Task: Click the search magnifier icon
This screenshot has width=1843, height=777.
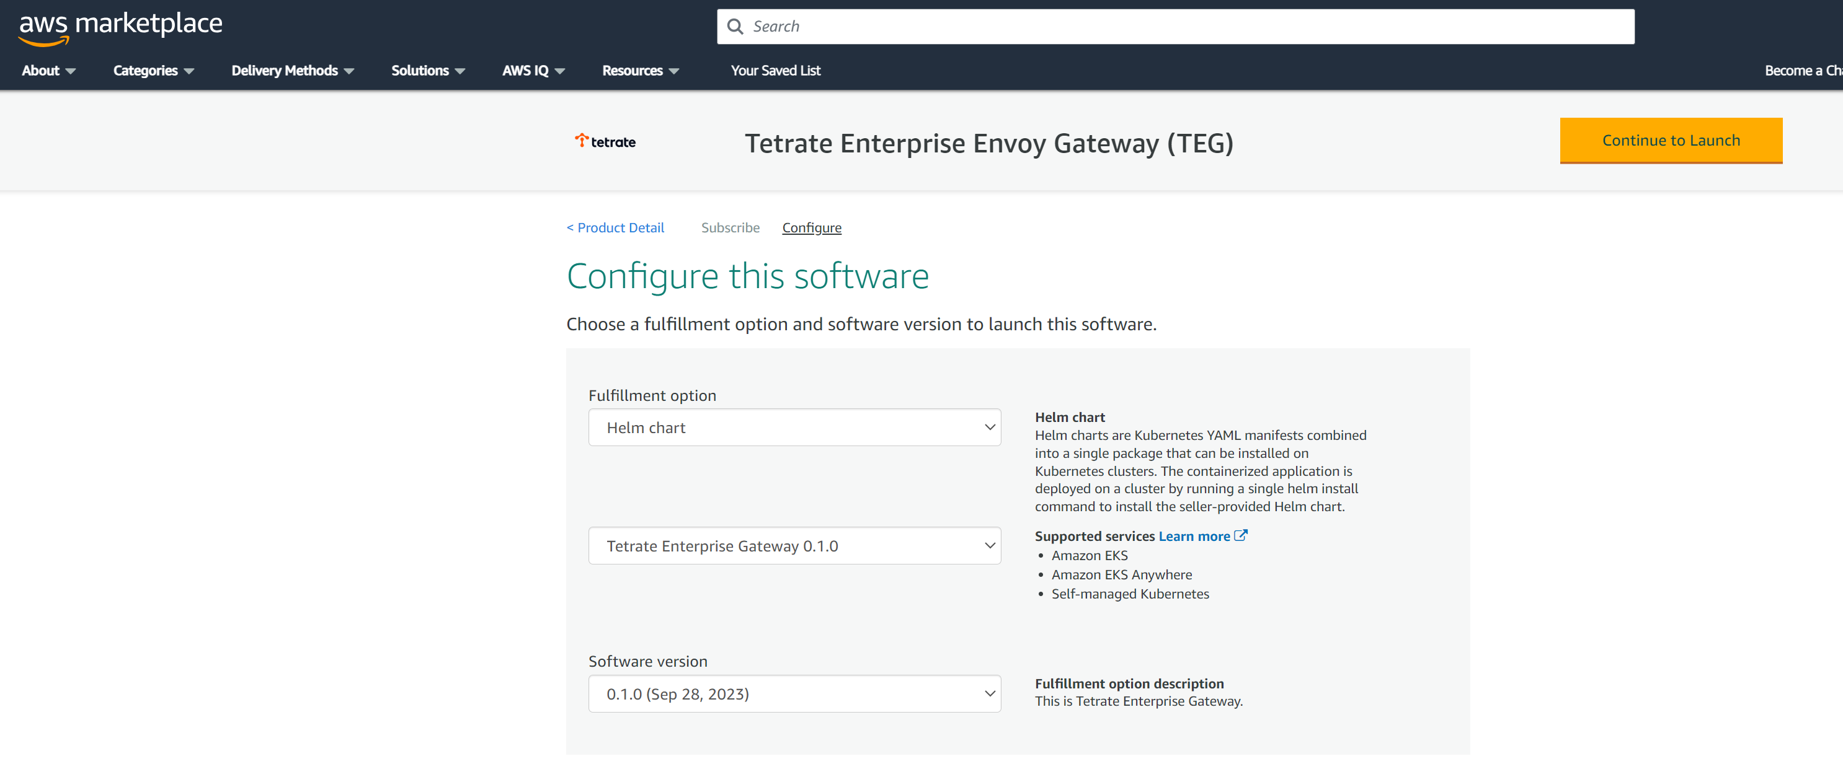Action: (x=735, y=27)
